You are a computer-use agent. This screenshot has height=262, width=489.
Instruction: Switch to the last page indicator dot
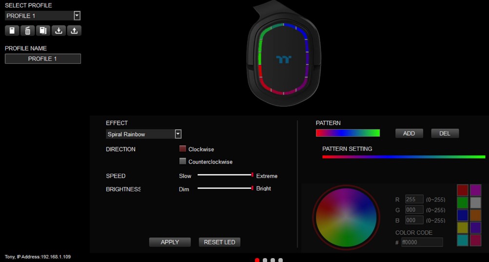(x=281, y=260)
